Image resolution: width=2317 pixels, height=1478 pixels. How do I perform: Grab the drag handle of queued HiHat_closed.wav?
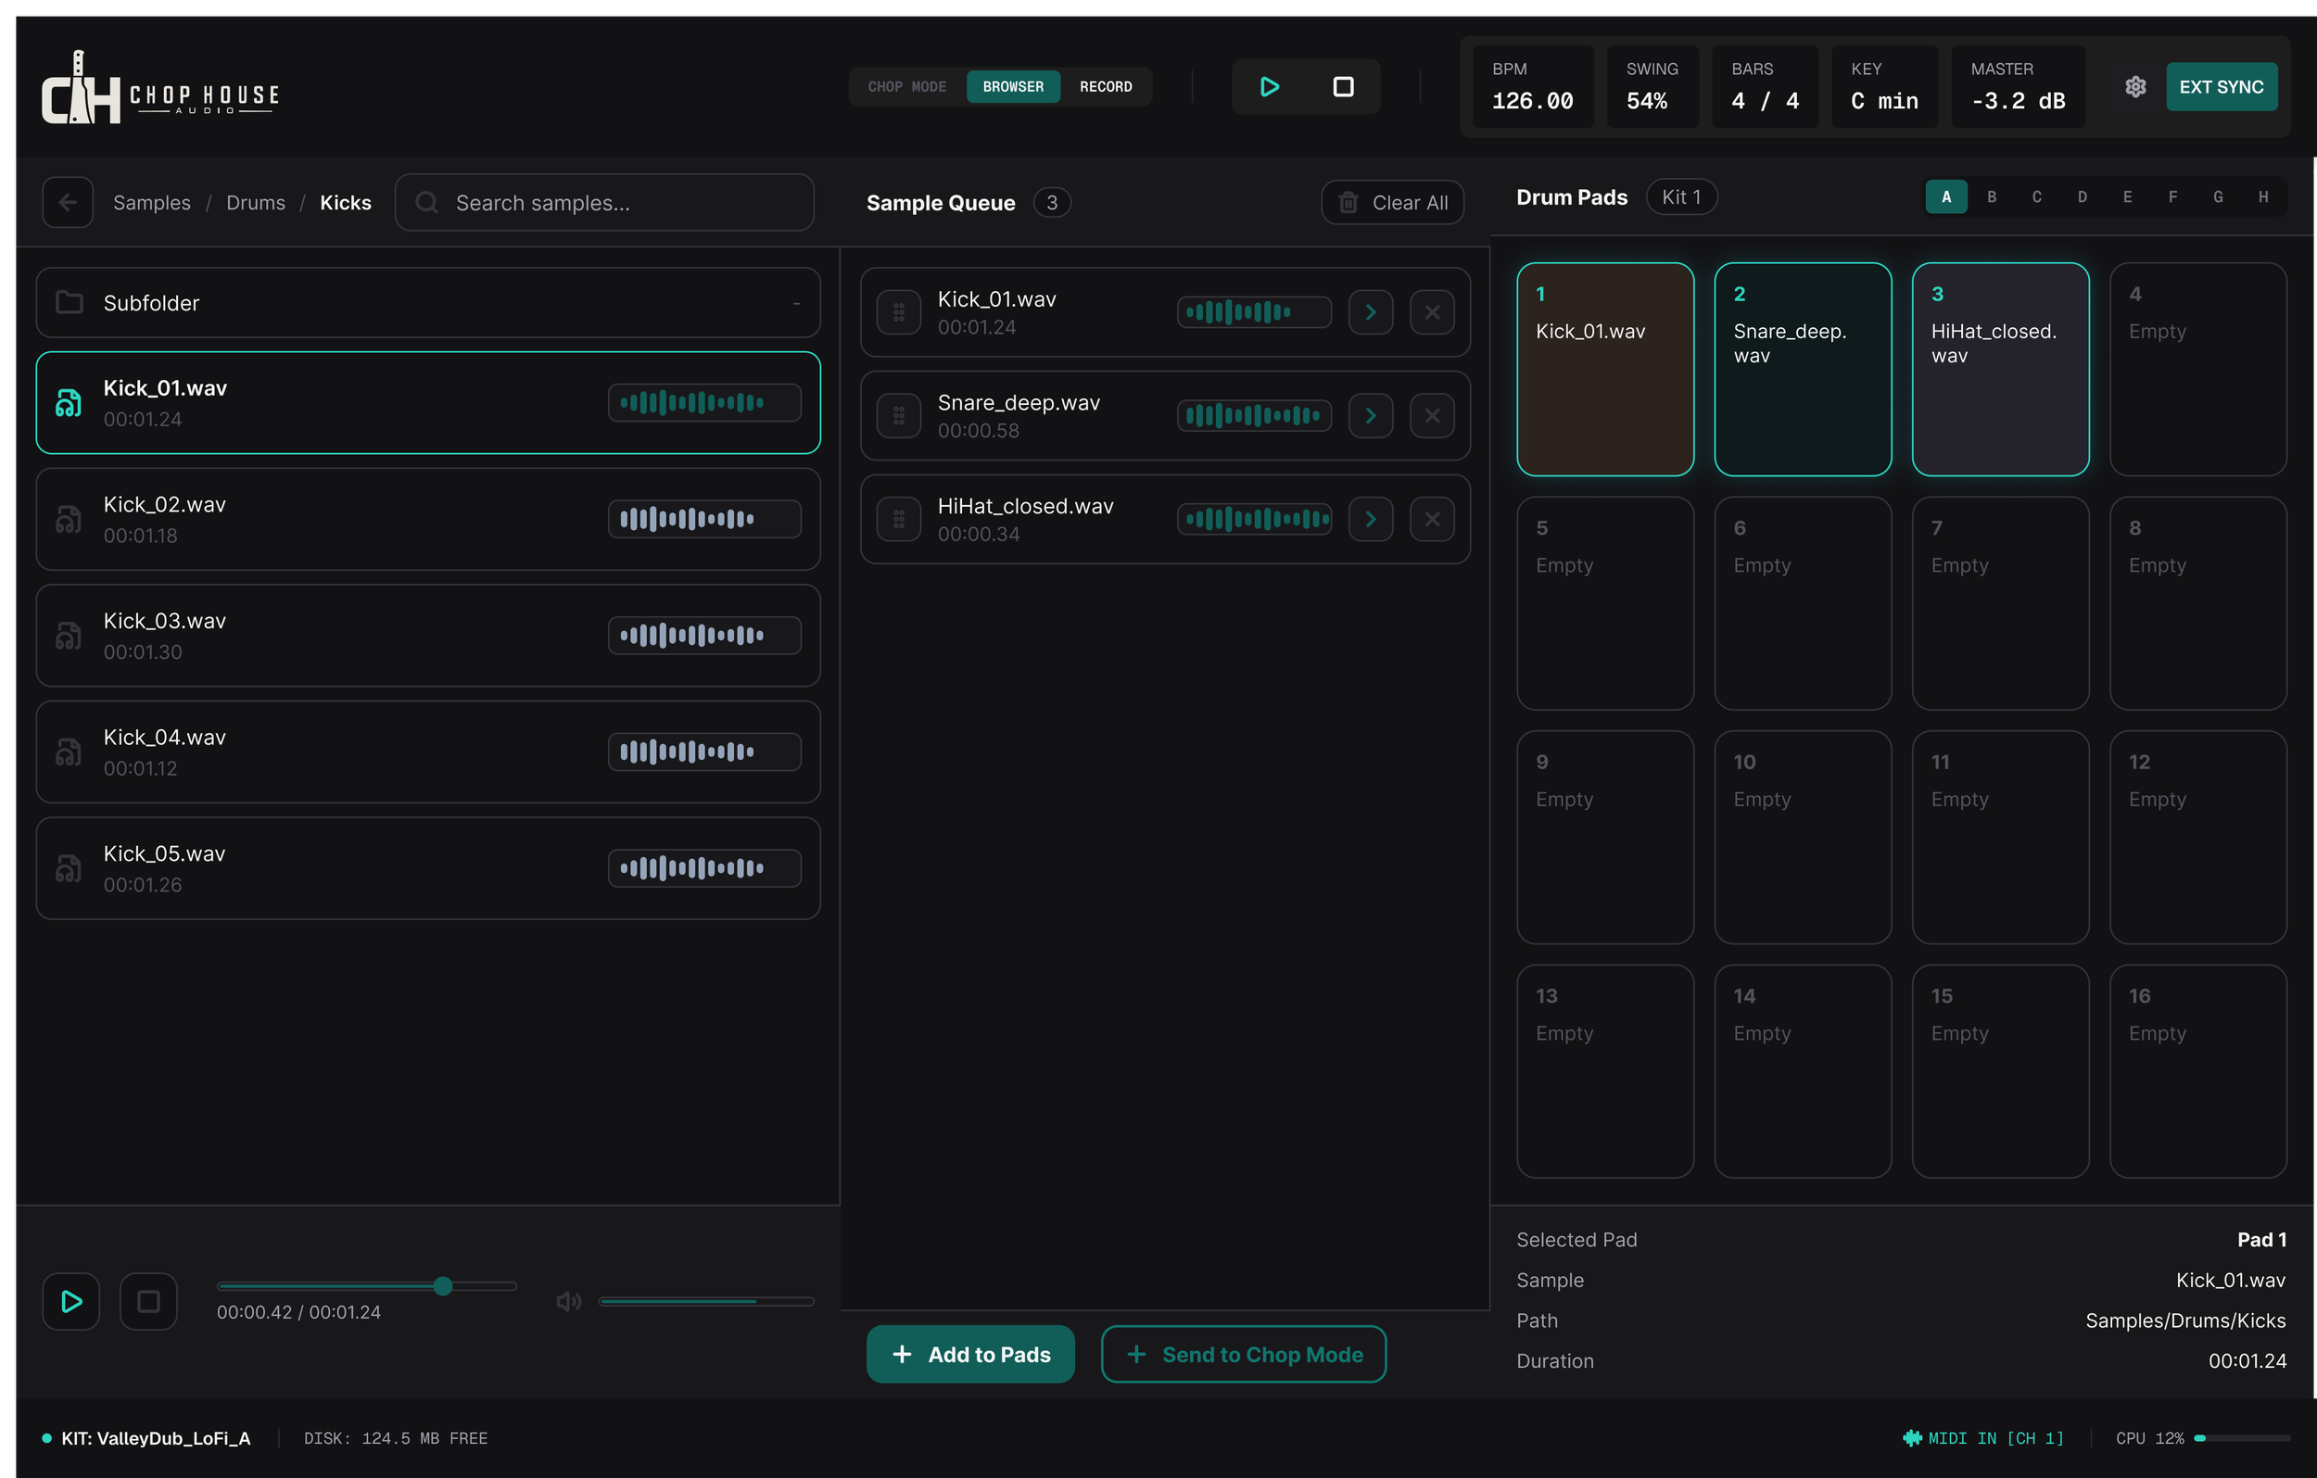(899, 519)
